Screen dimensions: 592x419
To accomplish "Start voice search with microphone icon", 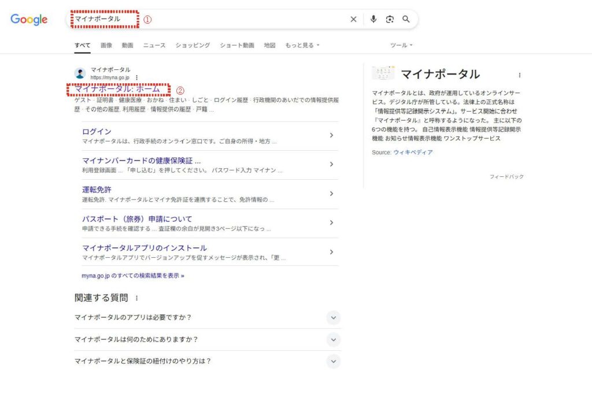I will (x=373, y=19).
